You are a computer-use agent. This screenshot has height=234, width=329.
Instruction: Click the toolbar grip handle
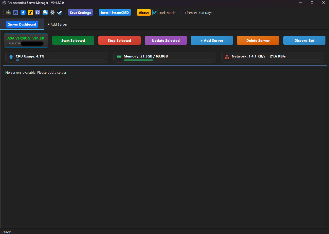pyautogui.click(x=3, y=12)
